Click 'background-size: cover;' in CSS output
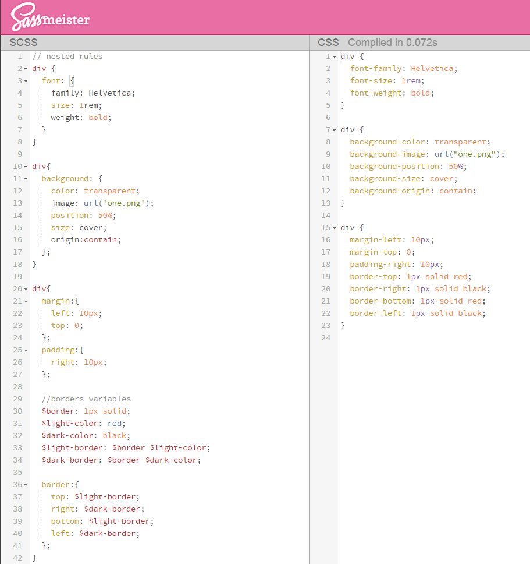 point(404,179)
